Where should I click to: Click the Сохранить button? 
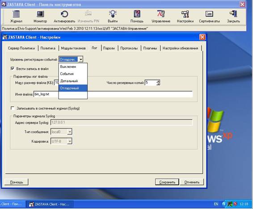(167, 182)
